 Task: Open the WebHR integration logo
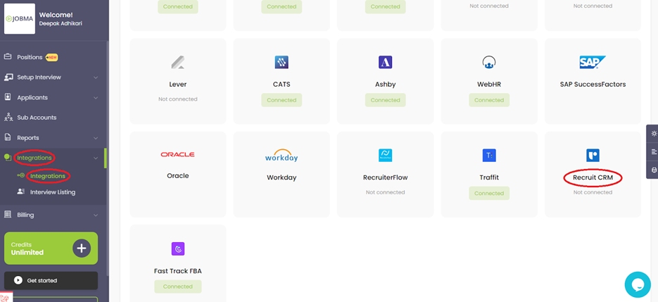(x=489, y=62)
